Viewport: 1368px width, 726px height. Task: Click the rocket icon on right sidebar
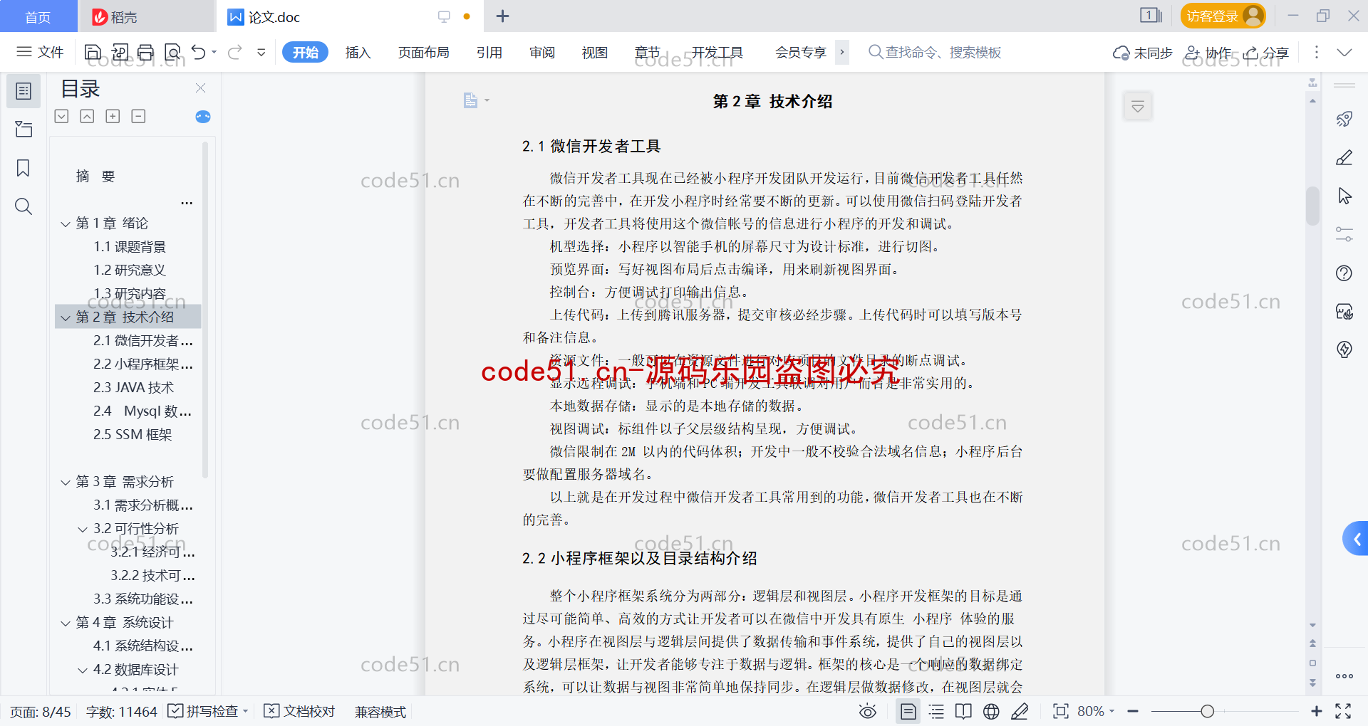1344,119
